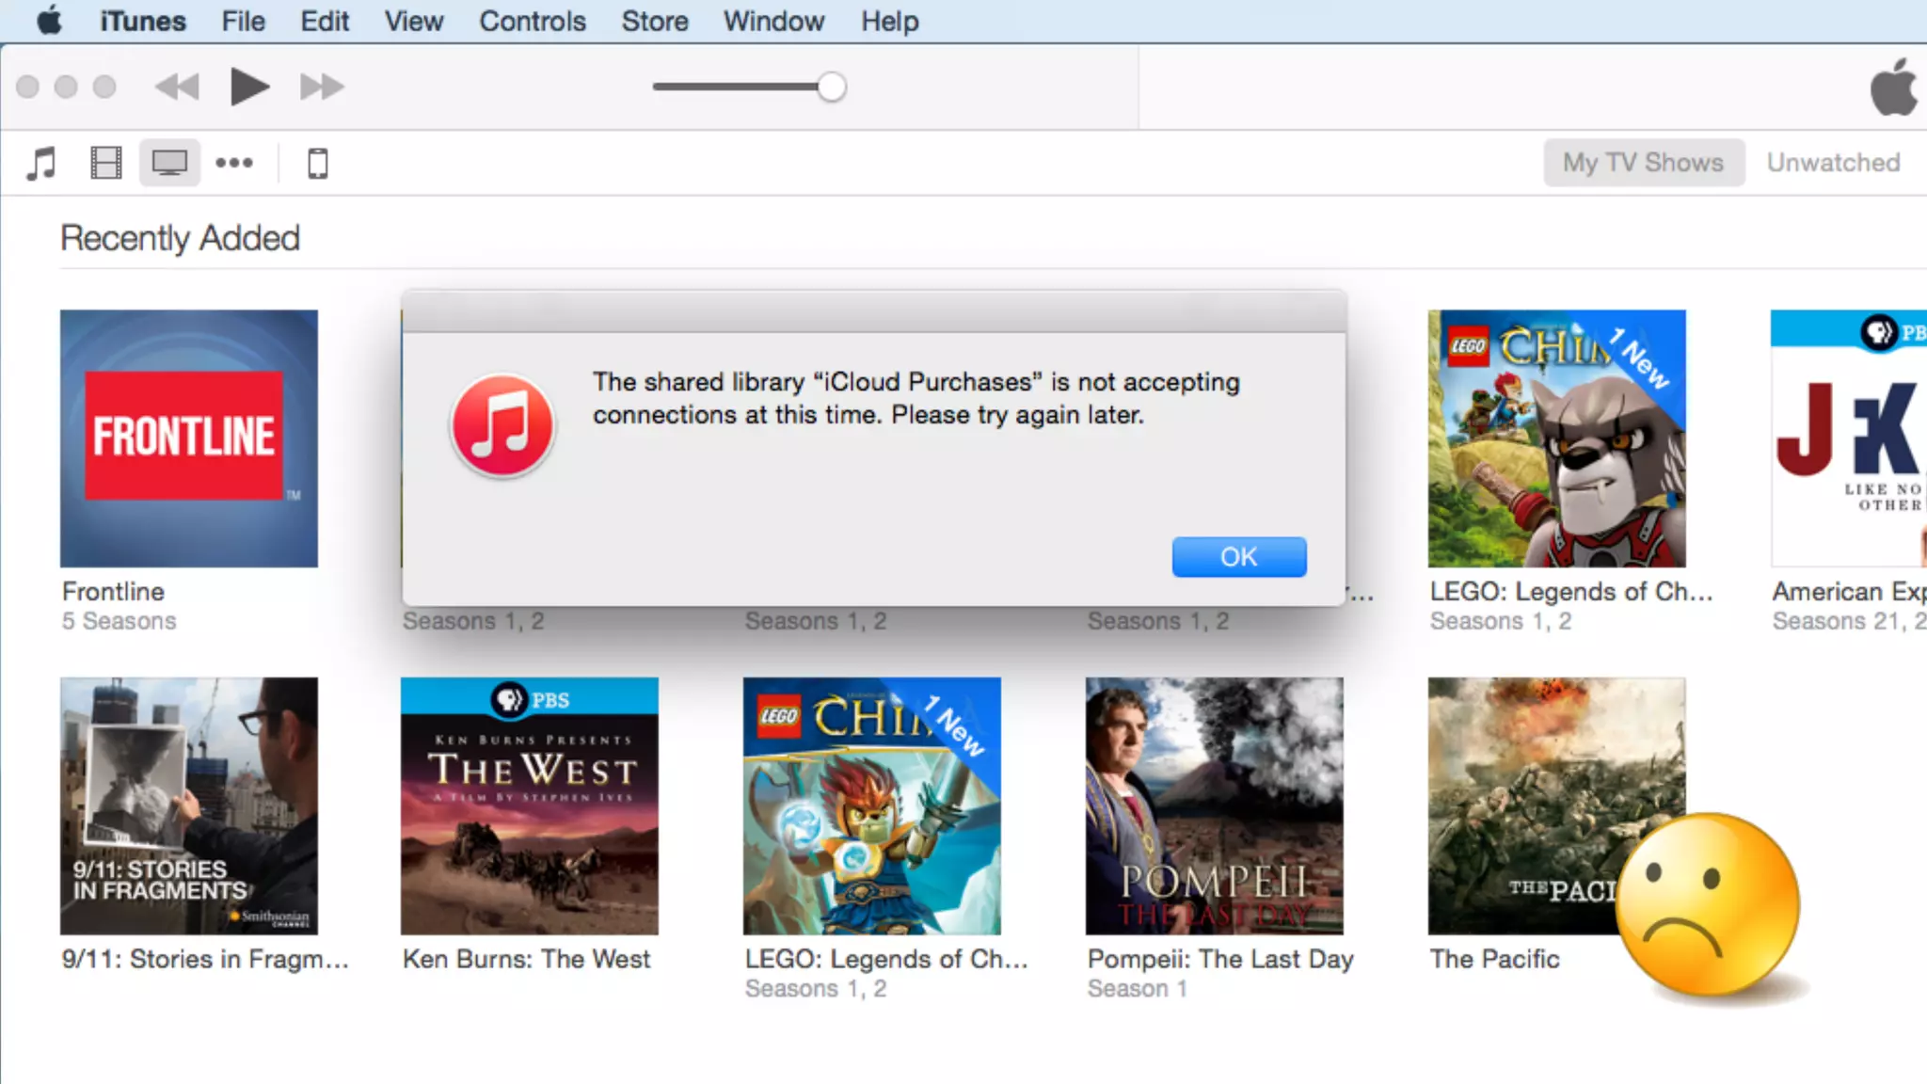Dismiss the dialog with OK

1238,557
